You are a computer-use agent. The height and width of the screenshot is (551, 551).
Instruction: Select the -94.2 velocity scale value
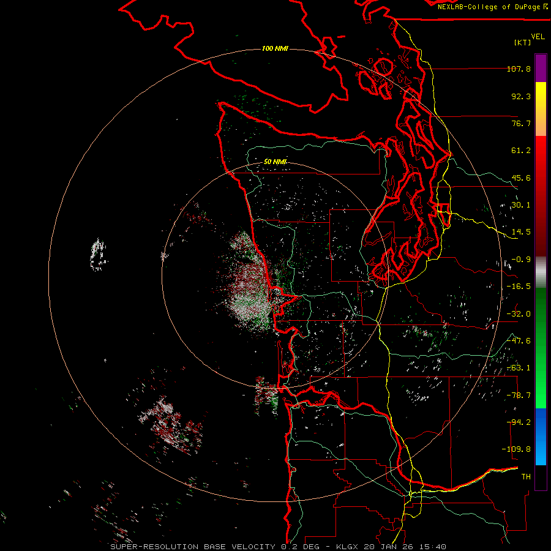519,422
